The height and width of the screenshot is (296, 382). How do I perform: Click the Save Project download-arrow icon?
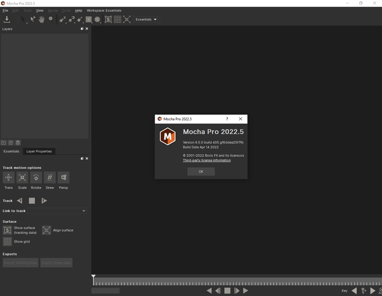7,20
